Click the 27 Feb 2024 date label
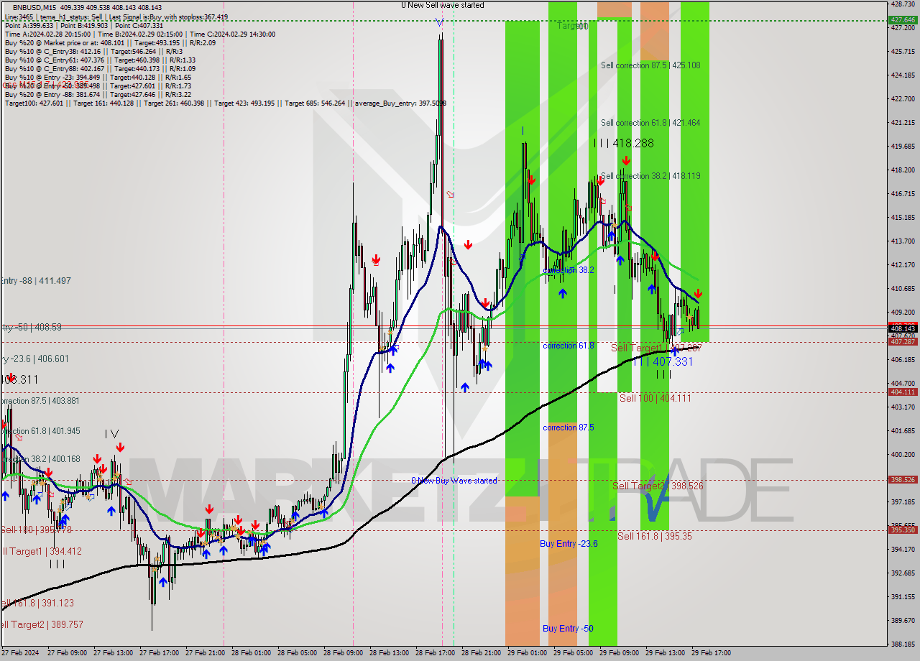 coord(19,653)
